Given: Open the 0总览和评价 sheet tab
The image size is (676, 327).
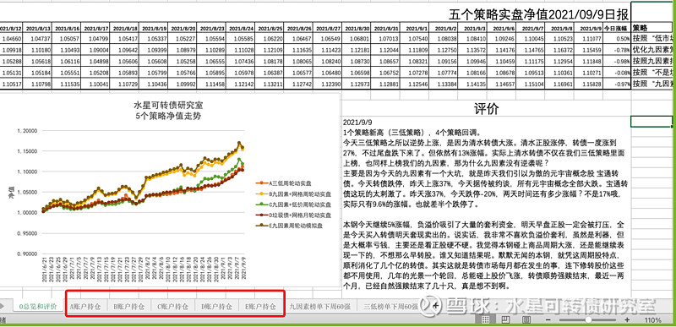Looking at the screenshot, I should point(37,307).
